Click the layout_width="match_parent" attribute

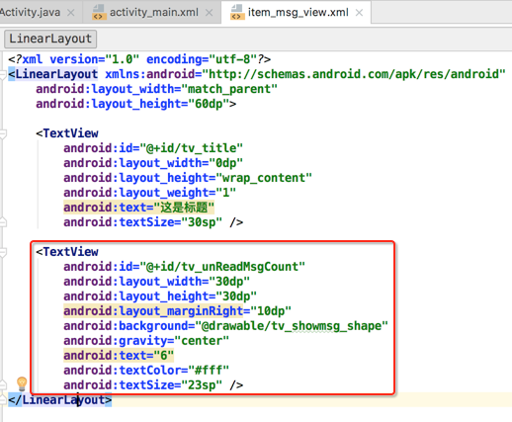click(x=156, y=89)
